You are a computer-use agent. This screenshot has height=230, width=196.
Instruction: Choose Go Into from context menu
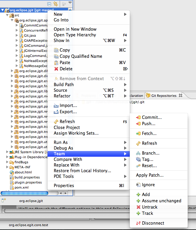coord(88,20)
